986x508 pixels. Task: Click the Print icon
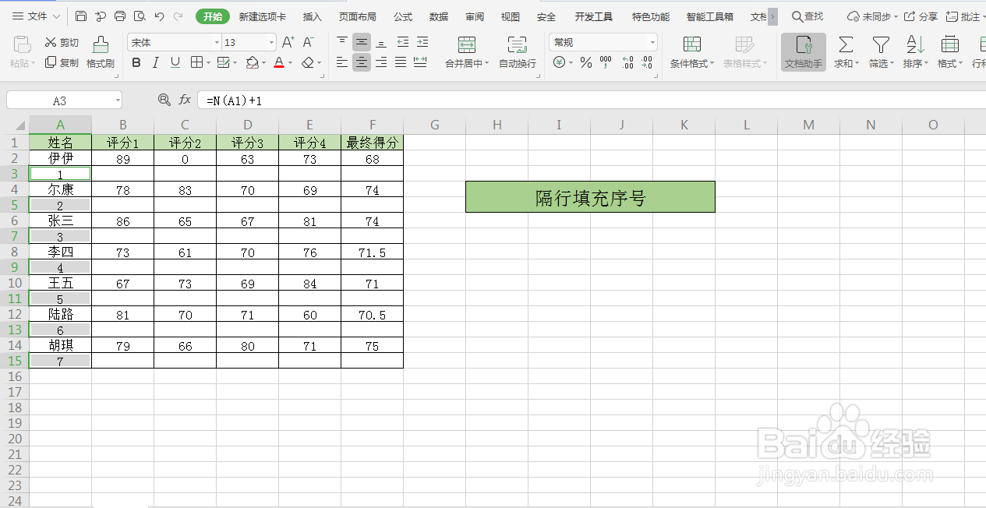click(x=121, y=16)
